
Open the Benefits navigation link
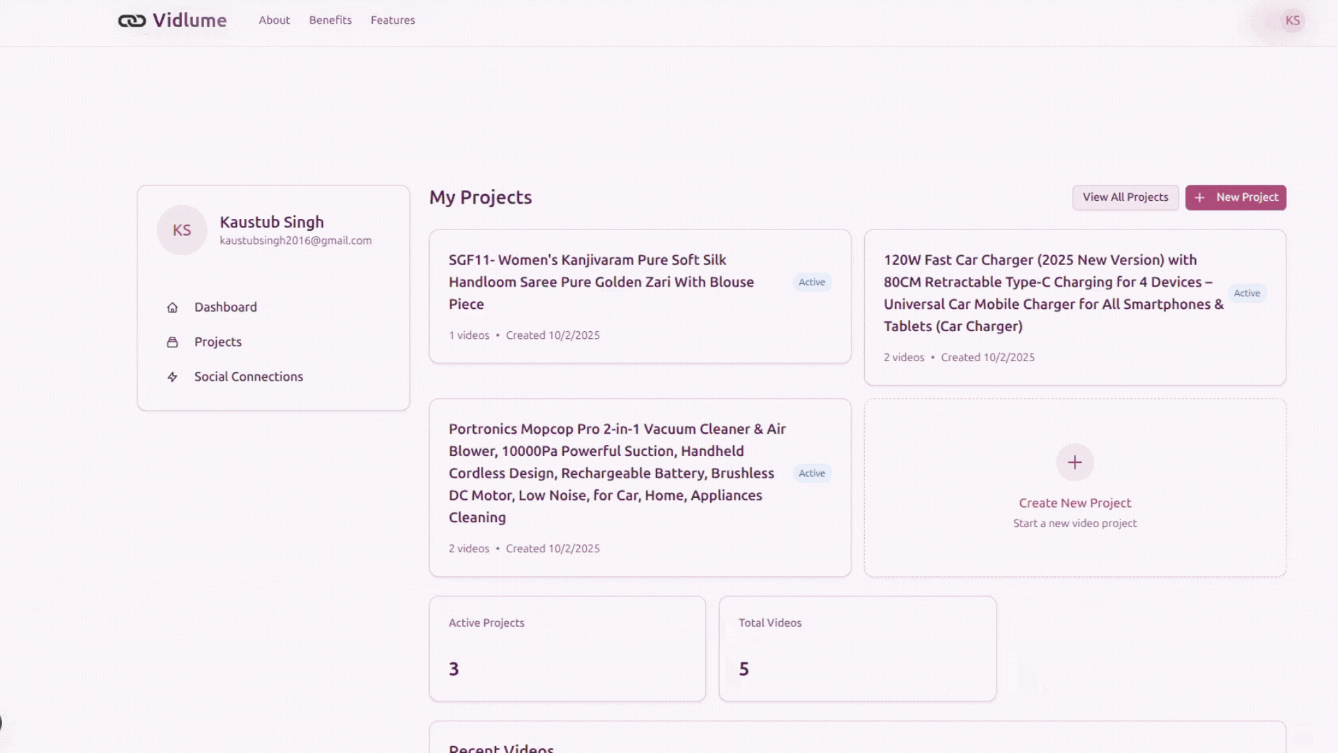[x=330, y=20]
